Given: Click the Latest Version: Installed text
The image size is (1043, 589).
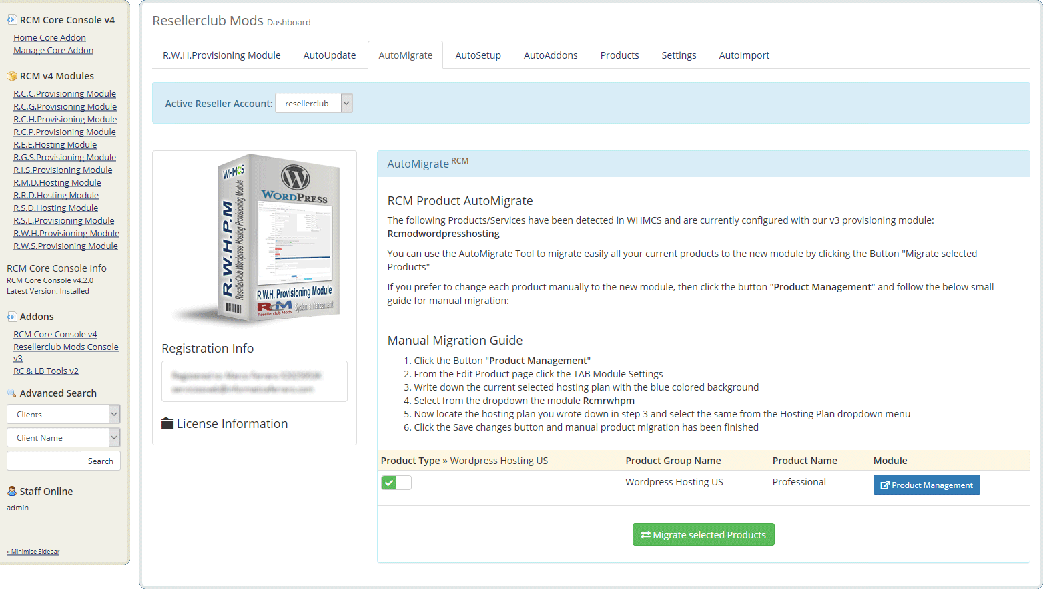Looking at the screenshot, I should click(x=48, y=291).
